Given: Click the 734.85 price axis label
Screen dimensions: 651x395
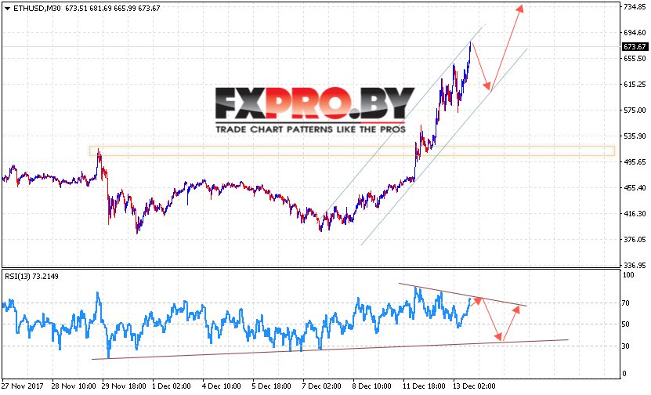Looking at the screenshot, I should coord(635,7).
